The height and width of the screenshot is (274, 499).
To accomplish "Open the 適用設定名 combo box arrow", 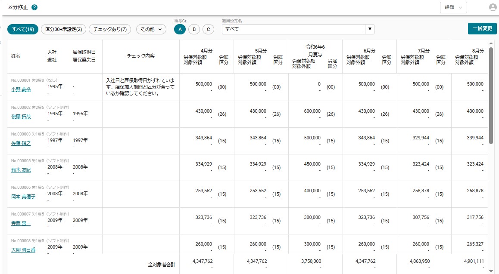I will [x=369, y=29].
